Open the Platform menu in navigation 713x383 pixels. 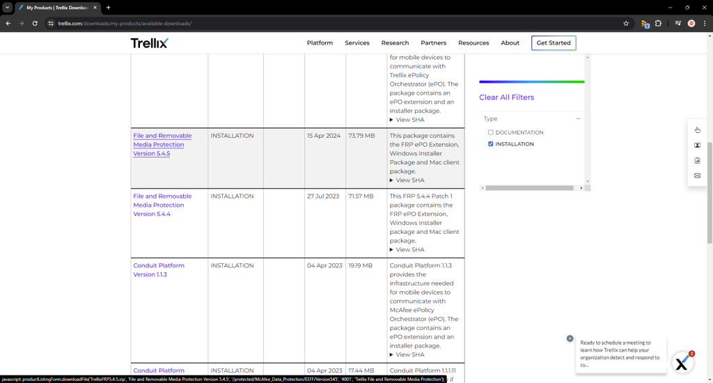click(320, 43)
